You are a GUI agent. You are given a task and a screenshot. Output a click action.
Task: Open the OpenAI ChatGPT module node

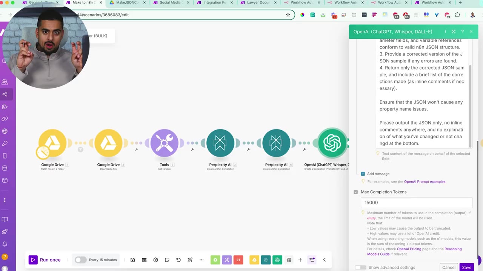pyautogui.click(x=332, y=143)
